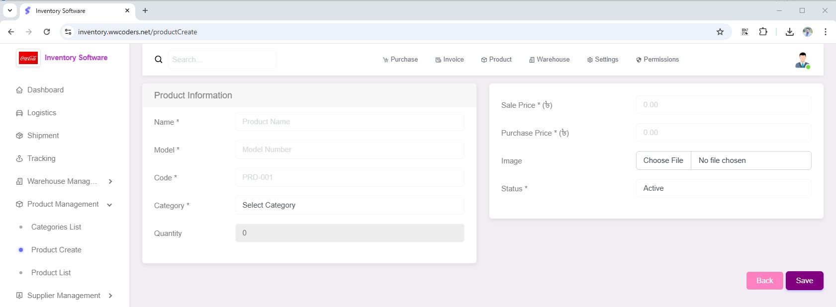Viewport: 836px width, 307px height.
Task: Click the Shipment box icon
Action: tap(19, 136)
